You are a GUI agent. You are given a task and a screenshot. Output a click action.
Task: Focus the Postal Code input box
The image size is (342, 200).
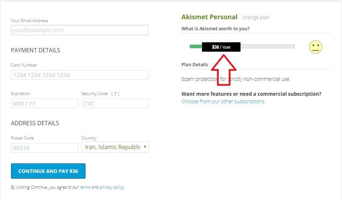click(44, 148)
